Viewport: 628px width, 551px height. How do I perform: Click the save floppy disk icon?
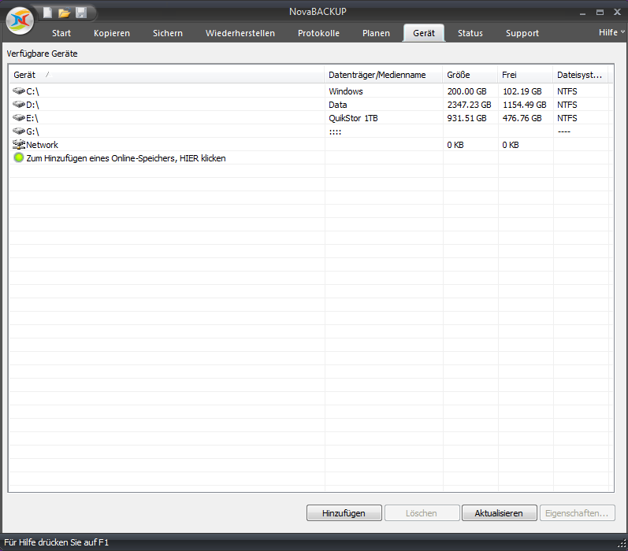pos(81,13)
